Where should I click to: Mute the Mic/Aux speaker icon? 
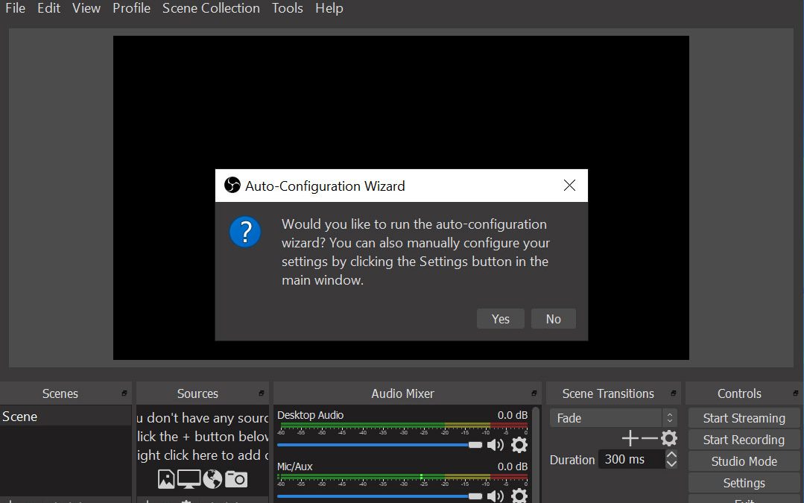[495, 496]
